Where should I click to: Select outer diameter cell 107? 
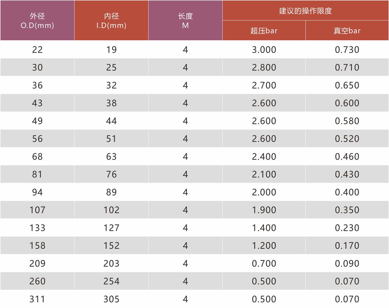coord(37,210)
